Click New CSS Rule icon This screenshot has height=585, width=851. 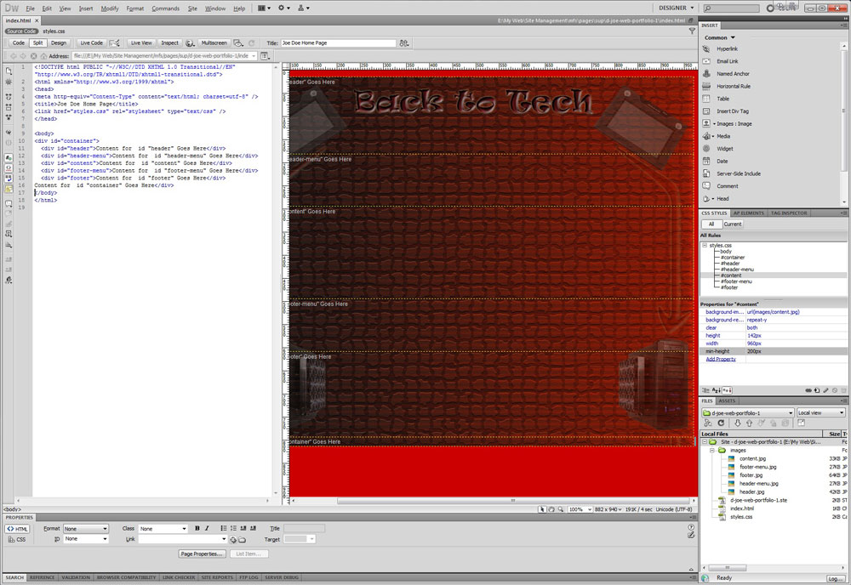817,390
